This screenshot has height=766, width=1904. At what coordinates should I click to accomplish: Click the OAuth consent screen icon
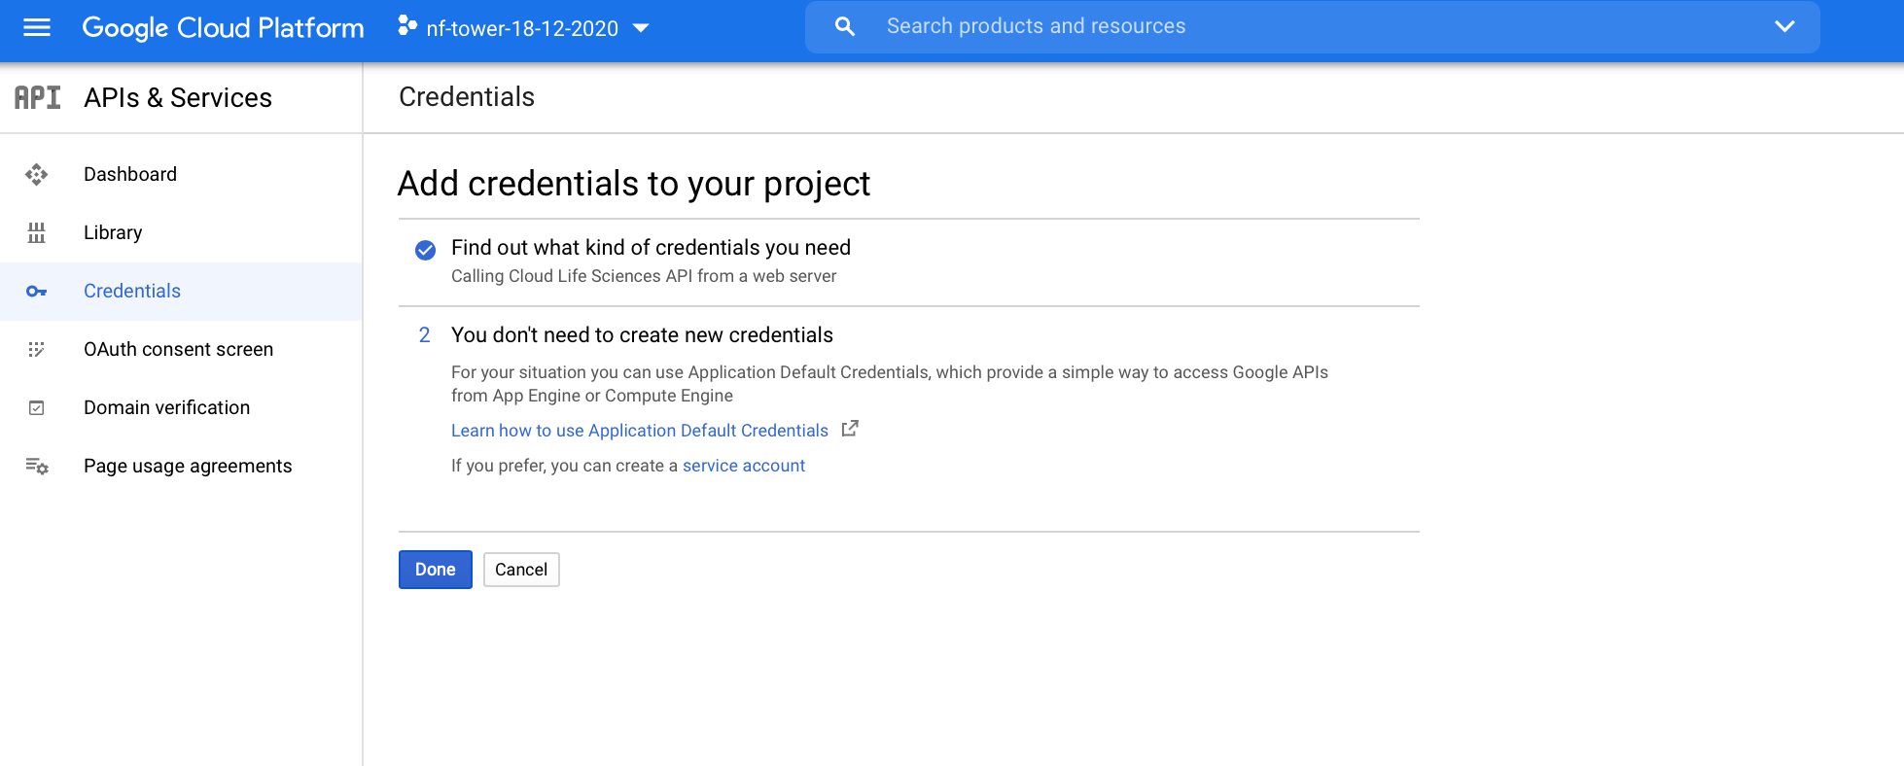[37, 350]
